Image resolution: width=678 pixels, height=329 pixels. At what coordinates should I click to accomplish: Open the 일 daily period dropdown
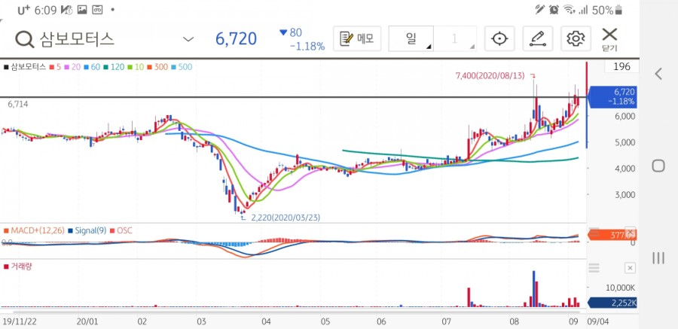411,38
